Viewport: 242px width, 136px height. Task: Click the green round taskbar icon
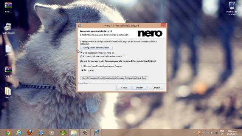click(x=63, y=133)
